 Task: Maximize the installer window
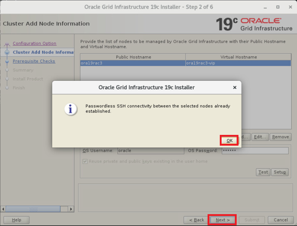(x=278, y=7)
